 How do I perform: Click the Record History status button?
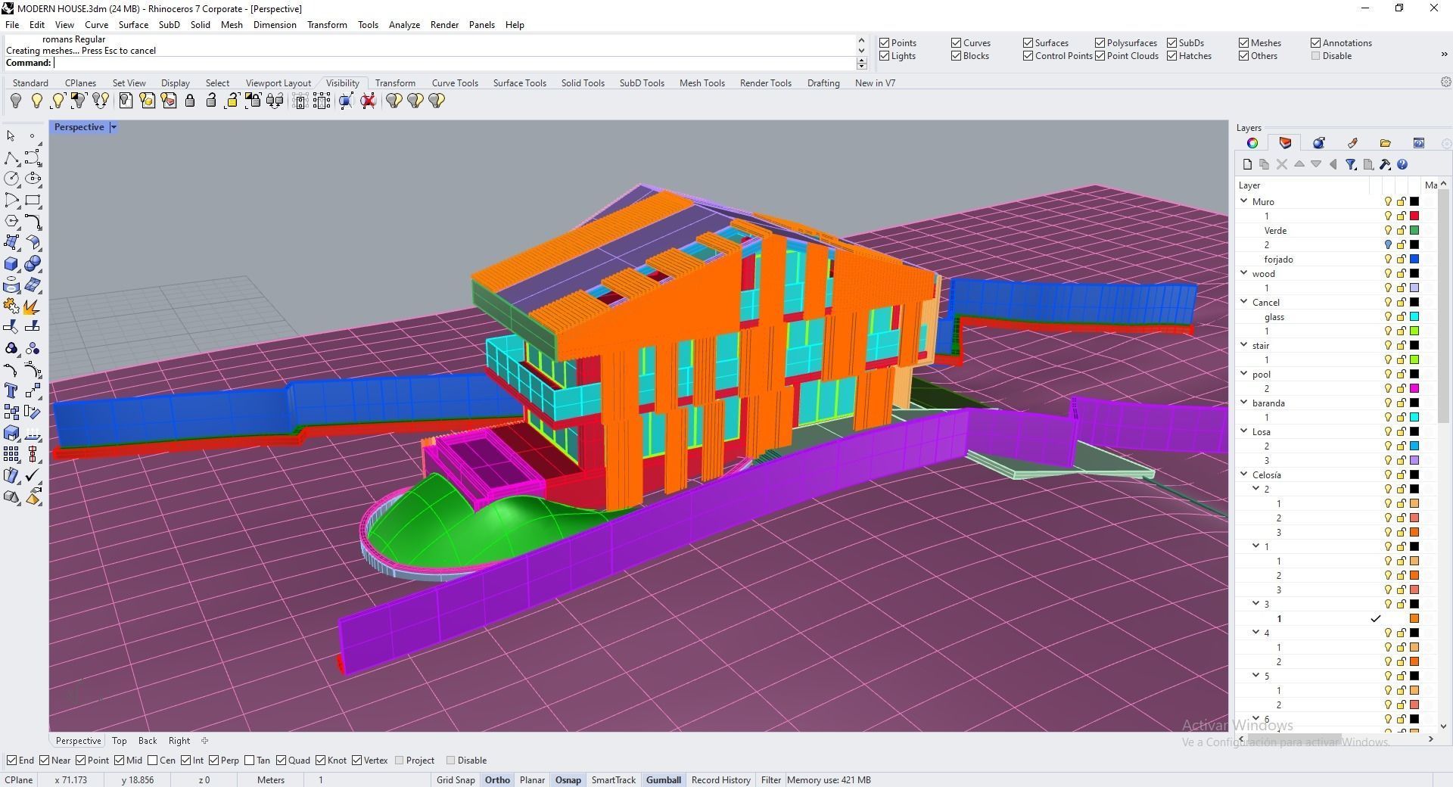pos(720,780)
